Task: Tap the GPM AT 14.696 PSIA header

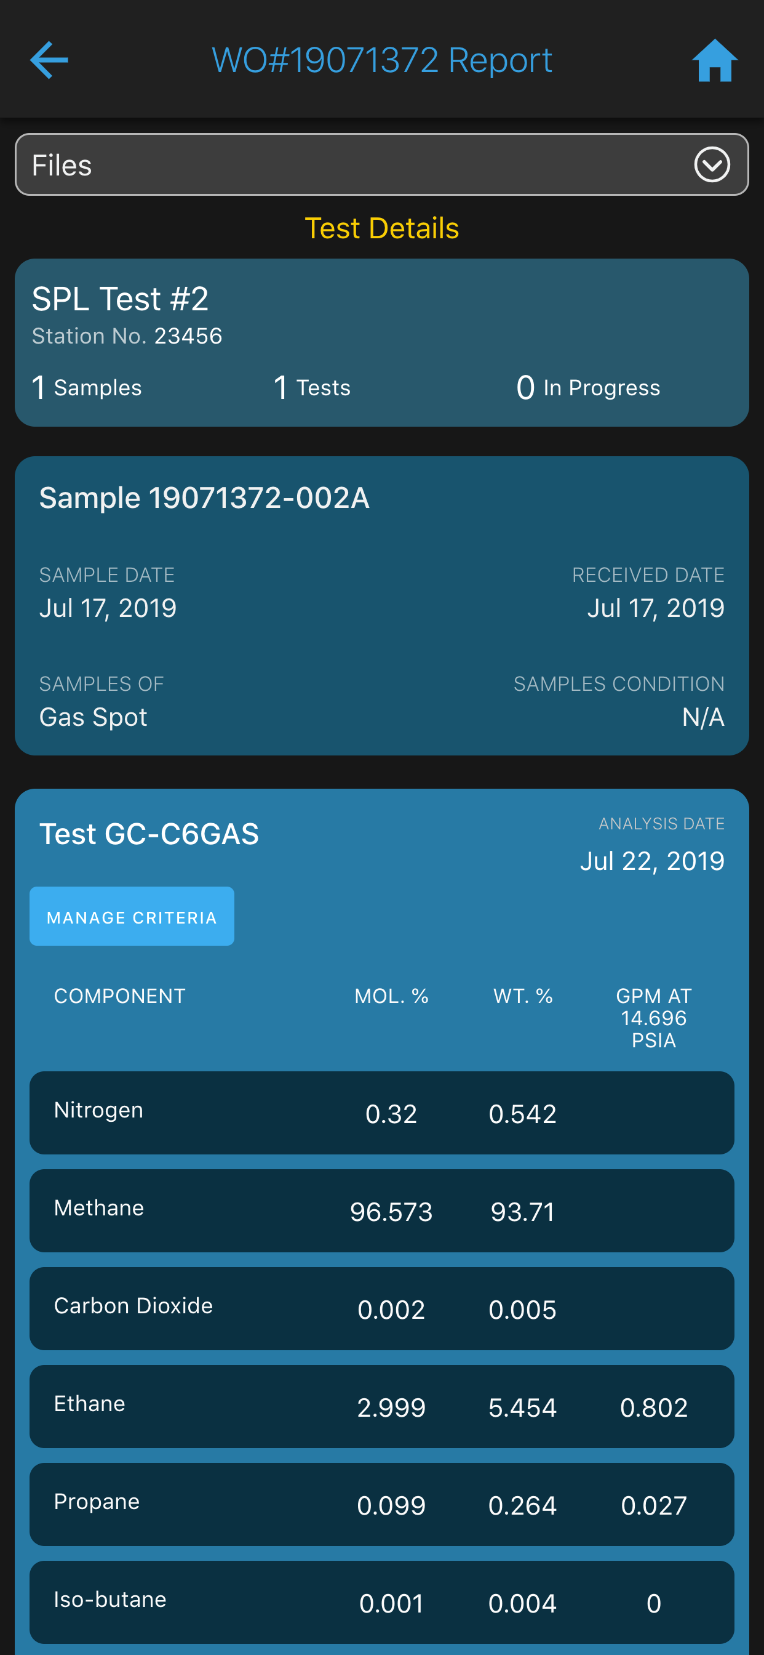Action: 653,1018
